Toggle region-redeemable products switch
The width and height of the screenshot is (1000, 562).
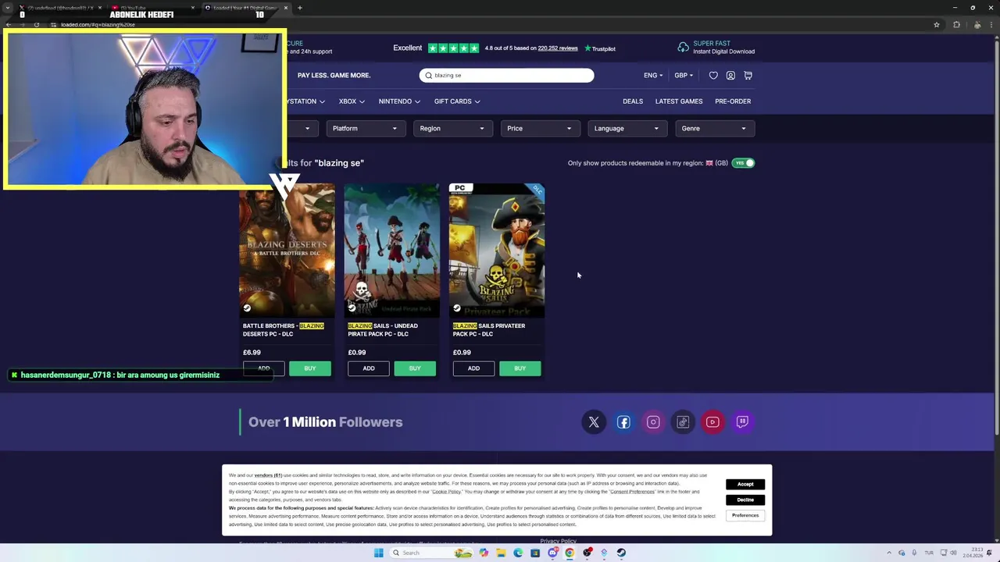[x=744, y=163]
